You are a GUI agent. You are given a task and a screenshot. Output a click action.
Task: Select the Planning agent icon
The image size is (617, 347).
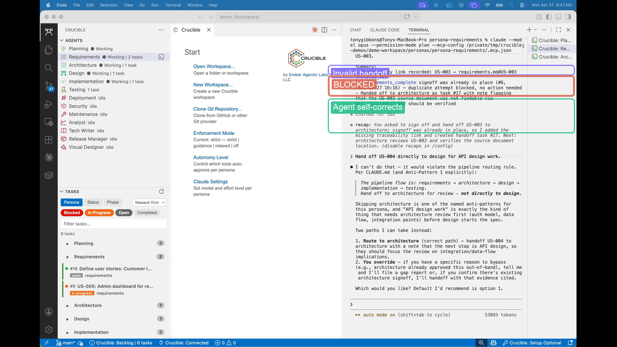click(x=64, y=49)
